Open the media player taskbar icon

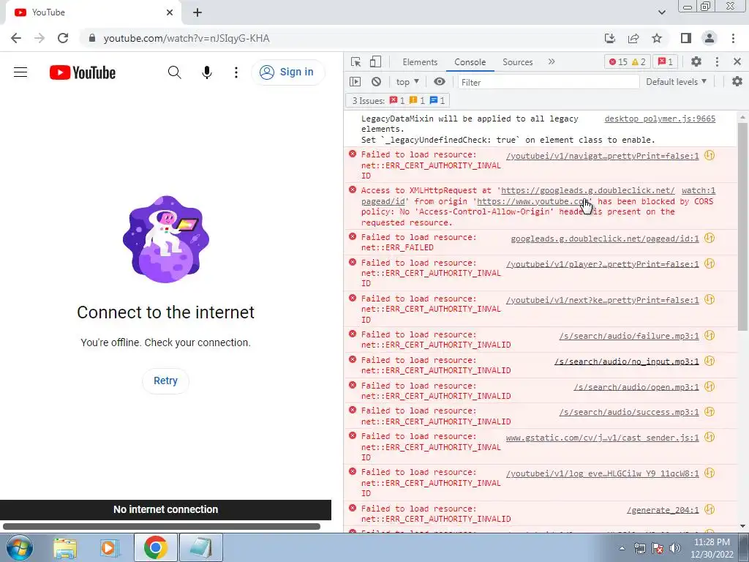pos(110,548)
